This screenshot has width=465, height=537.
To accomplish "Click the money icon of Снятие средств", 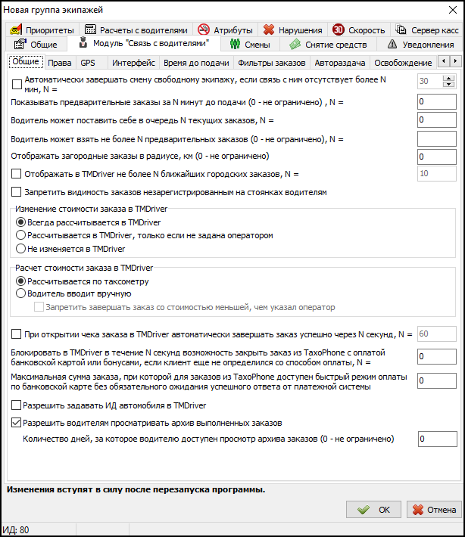I will pyautogui.click(x=295, y=44).
